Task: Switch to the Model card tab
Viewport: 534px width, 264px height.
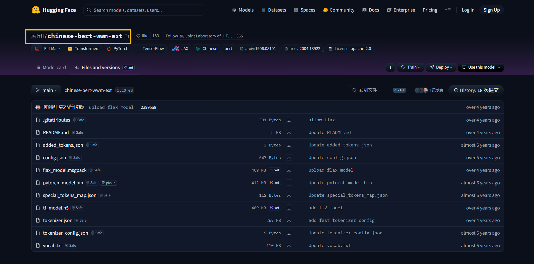Action: [51, 67]
